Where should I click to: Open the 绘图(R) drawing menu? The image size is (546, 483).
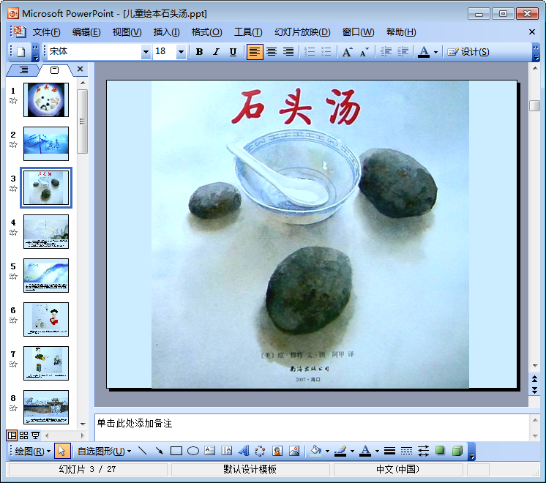(x=32, y=451)
